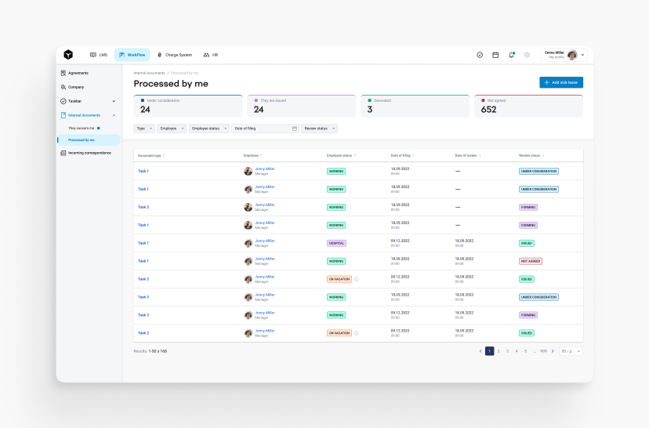Open the Employee status filter dropdown
The width and height of the screenshot is (649, 428).
click(209, 128)
